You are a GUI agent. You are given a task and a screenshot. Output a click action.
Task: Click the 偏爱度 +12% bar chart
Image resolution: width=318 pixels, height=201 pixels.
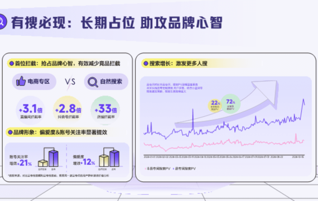pyautogui.click(x=109, y=159)
